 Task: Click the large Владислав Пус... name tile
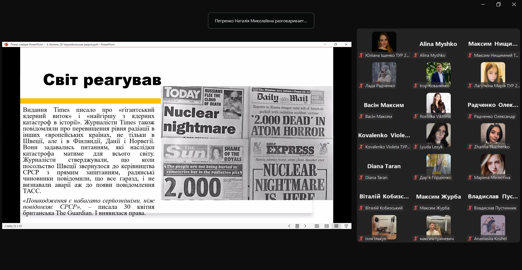click(x=493, y=196)
